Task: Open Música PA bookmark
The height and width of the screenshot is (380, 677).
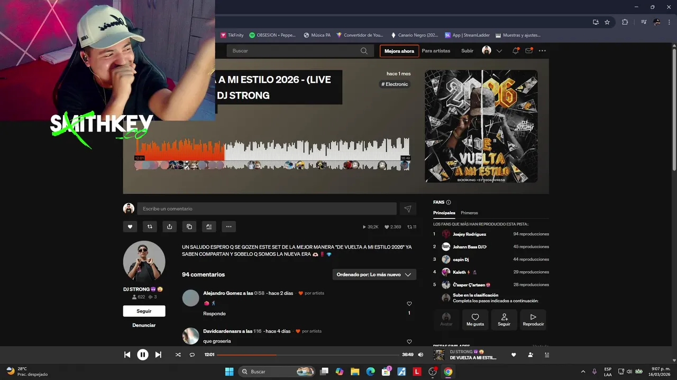Action: (x=317, y=35)
